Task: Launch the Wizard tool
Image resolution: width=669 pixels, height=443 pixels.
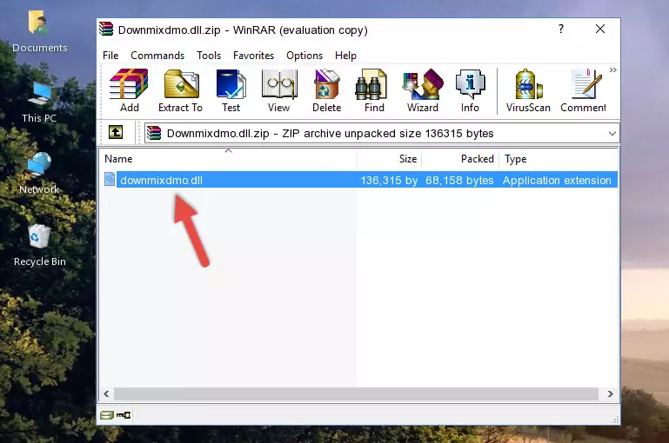Action: pos(423,90)
